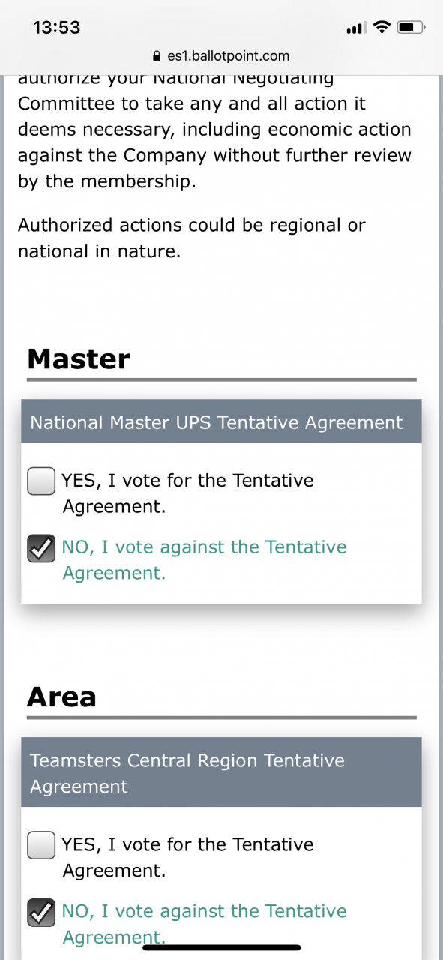Uncheck NO box for National Master UPS Agreement

[41, 548]
